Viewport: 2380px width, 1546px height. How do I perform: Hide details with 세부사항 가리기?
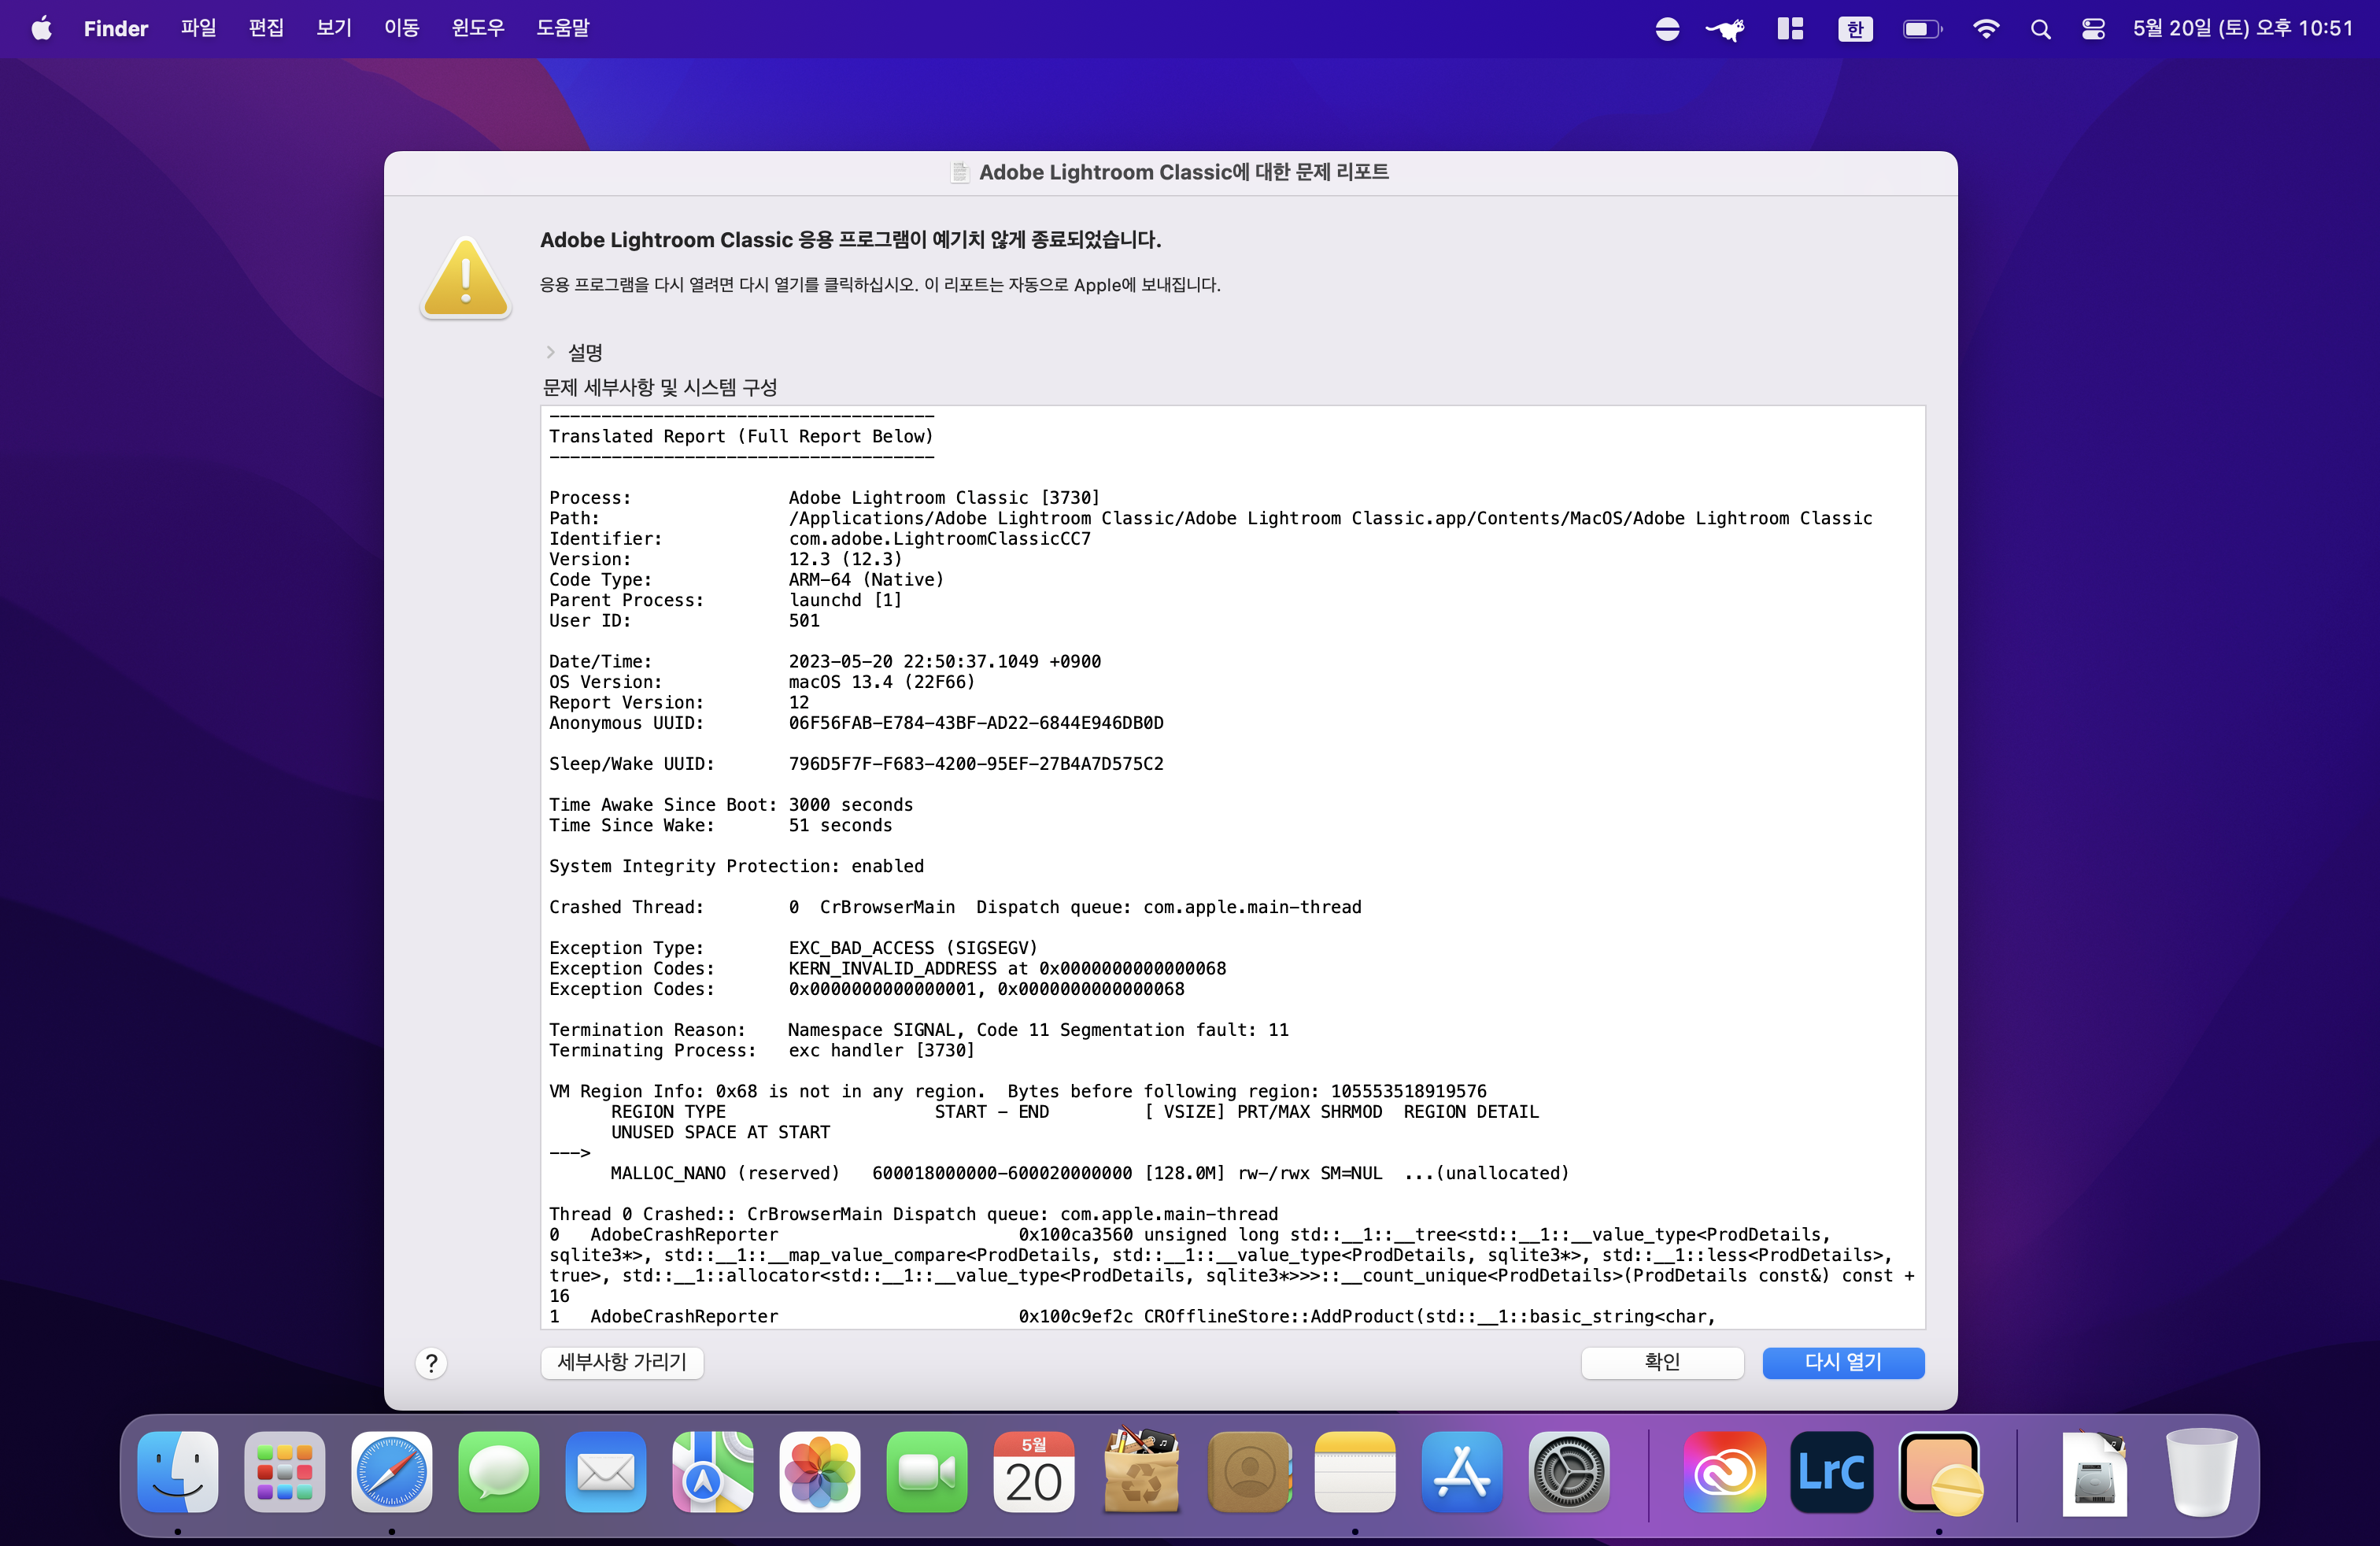pos(621,1362)
